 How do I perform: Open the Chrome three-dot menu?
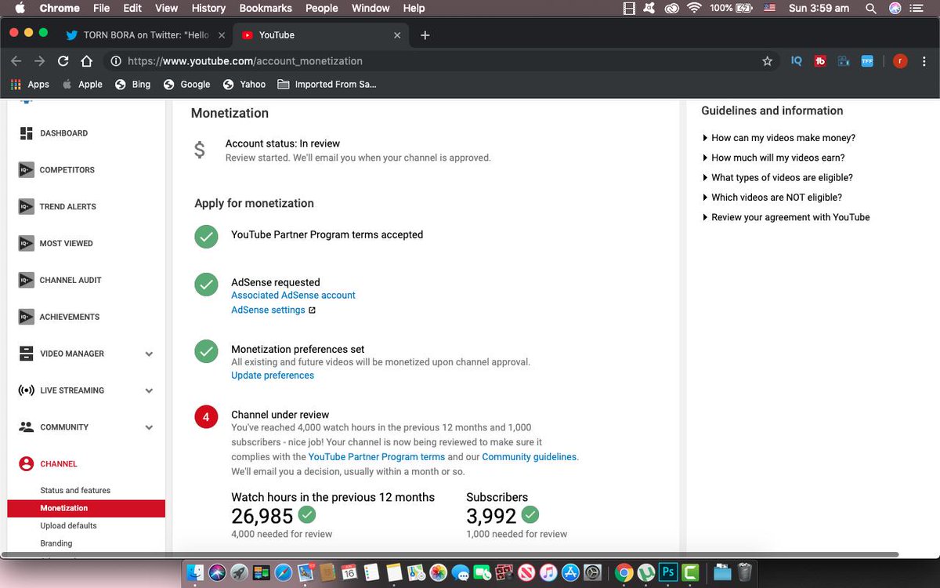[924, 60]
